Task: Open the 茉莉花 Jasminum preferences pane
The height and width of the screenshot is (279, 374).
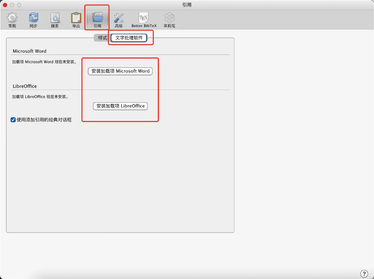Action: 169,20
